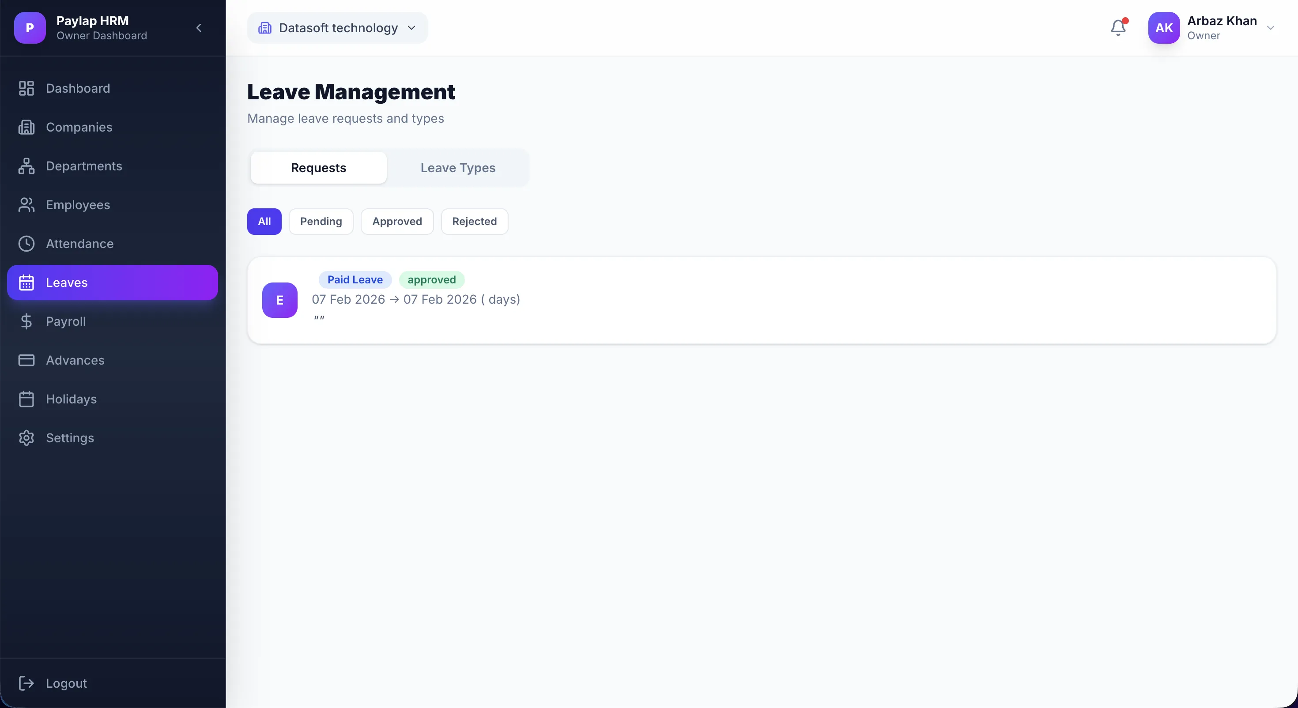1298x708 pixels.
Task: Select the All filter
Action: click(x=264, y=221)
